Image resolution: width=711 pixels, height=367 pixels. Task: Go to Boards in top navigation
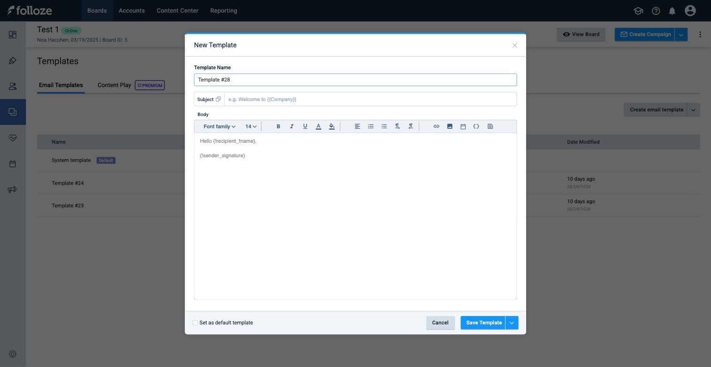(x=97, y=10)
